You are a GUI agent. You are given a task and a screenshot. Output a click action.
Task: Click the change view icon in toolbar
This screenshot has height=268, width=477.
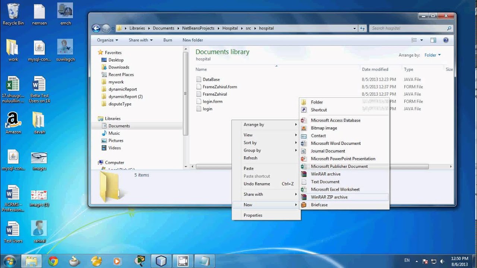point(414,40)
